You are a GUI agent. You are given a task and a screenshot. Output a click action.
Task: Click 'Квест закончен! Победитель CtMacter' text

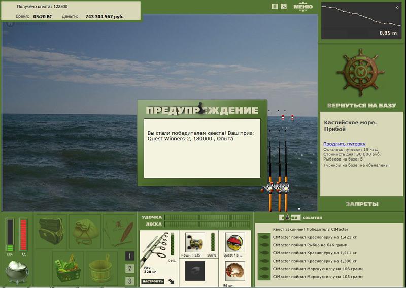[311, 229]
